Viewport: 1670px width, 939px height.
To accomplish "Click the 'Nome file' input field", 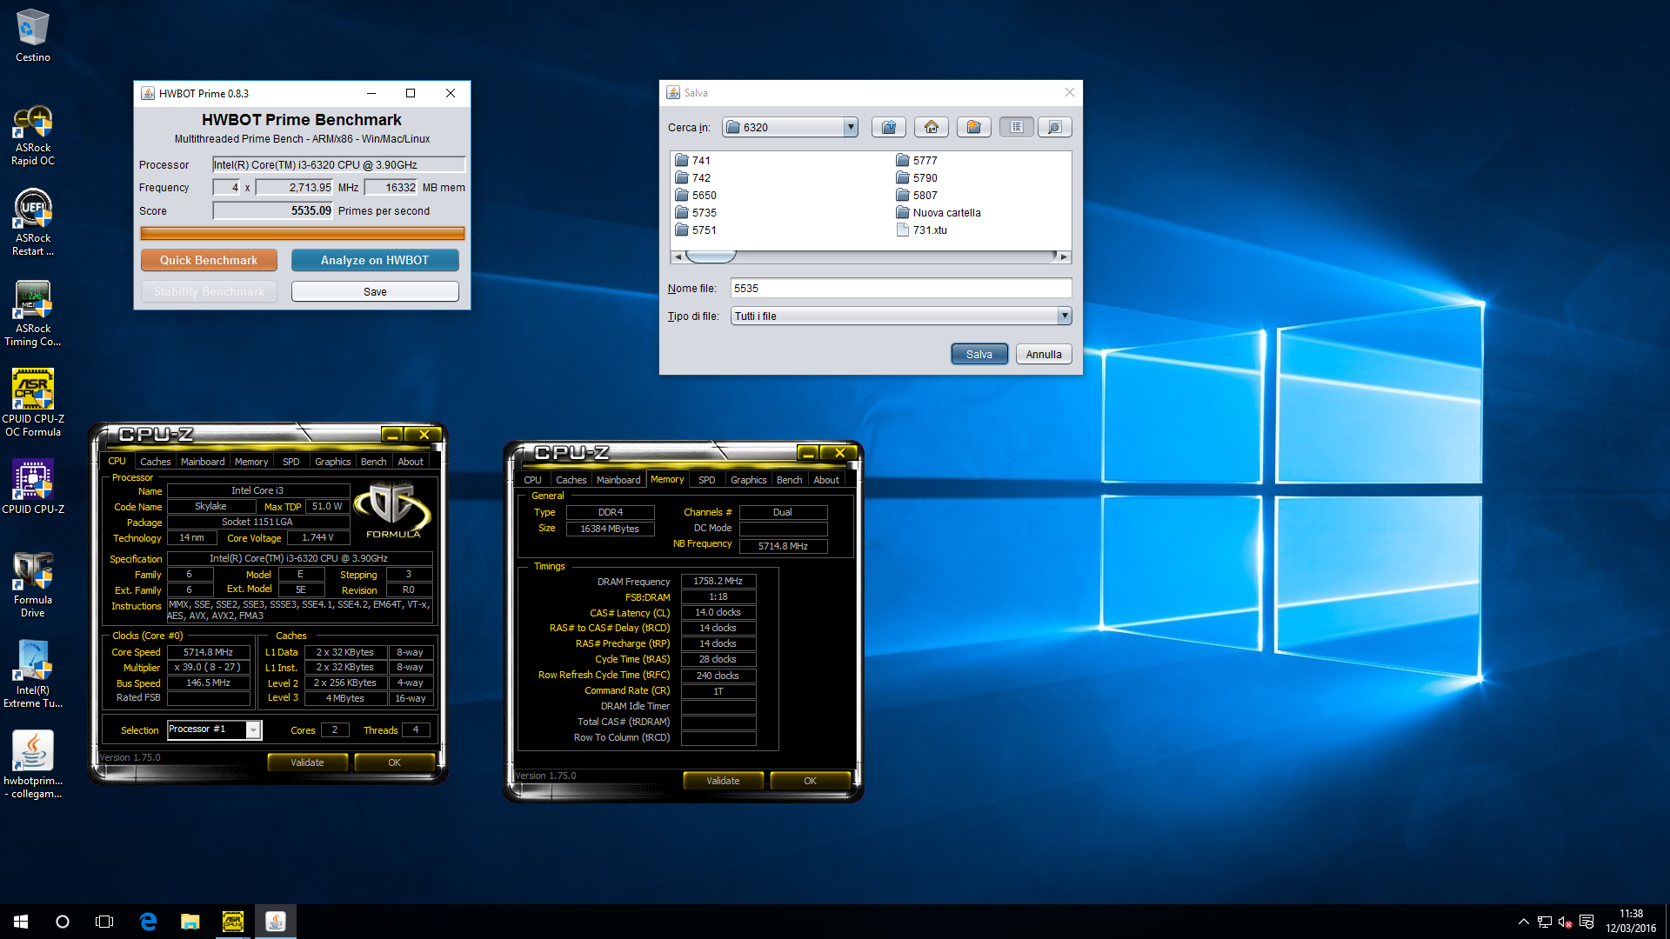I will point(900,288).
